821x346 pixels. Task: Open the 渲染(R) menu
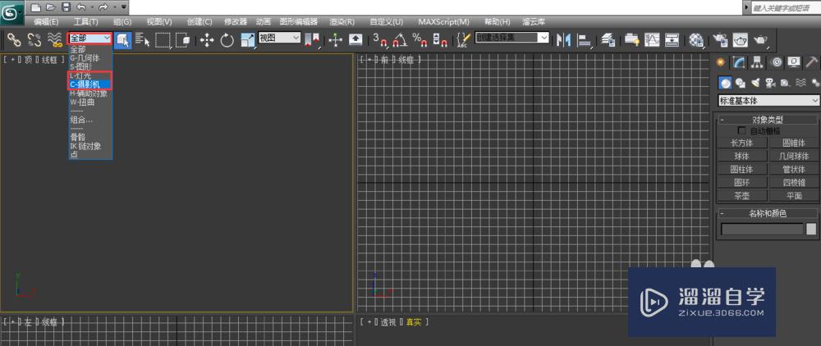click(342, 21)
